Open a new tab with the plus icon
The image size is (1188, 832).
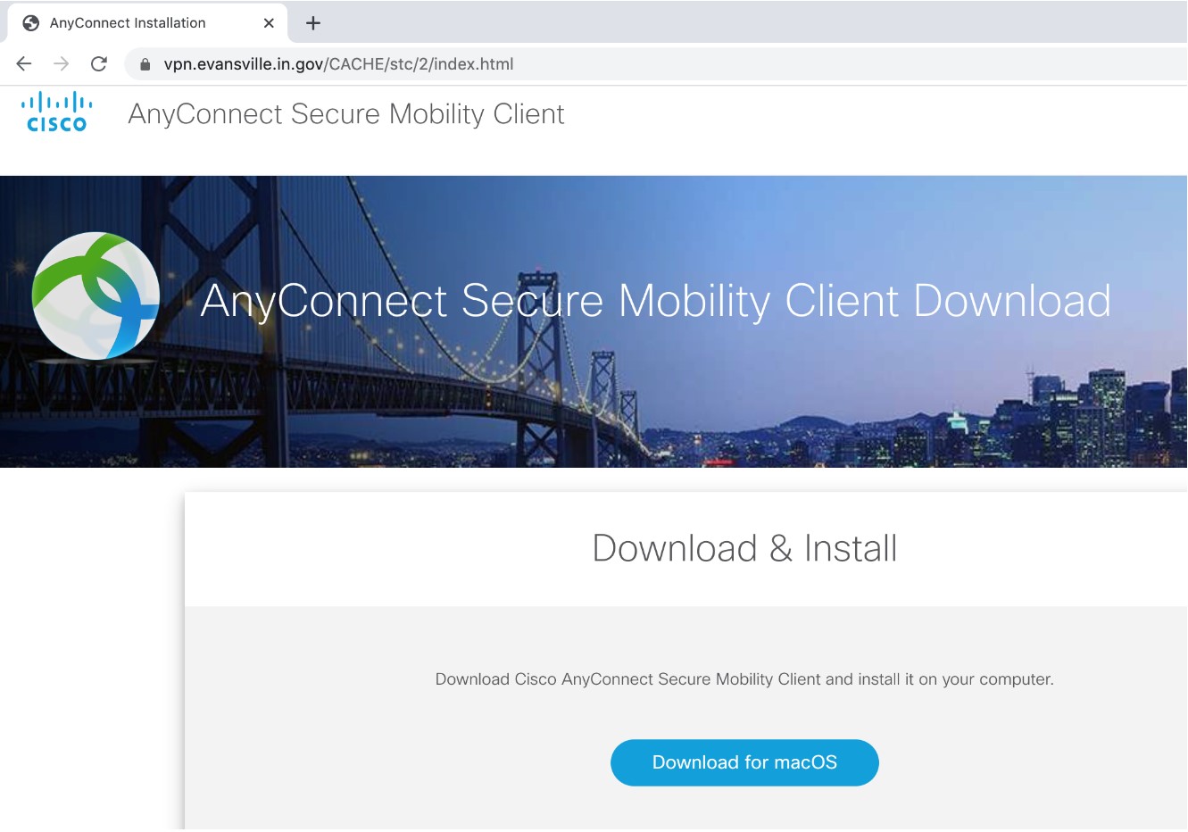coord(312,23)
